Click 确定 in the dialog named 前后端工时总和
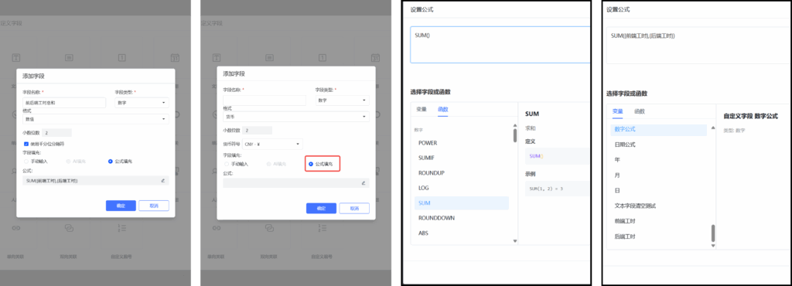This screenshot has width=792, height=286. (x=121, y=206)
